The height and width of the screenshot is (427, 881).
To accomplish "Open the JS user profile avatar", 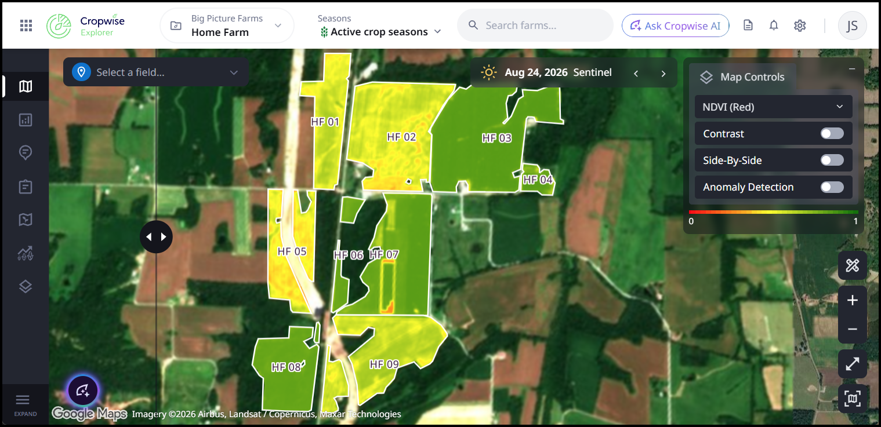I will click(852, 25).
